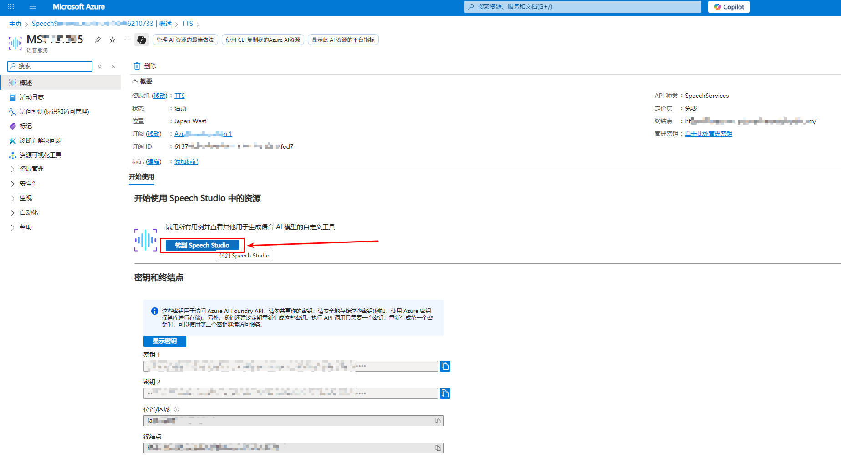Copy the 终结点 value at bottom
Image resolution: width=841 pixels, height=458 pixels.
tap(438, 448)
